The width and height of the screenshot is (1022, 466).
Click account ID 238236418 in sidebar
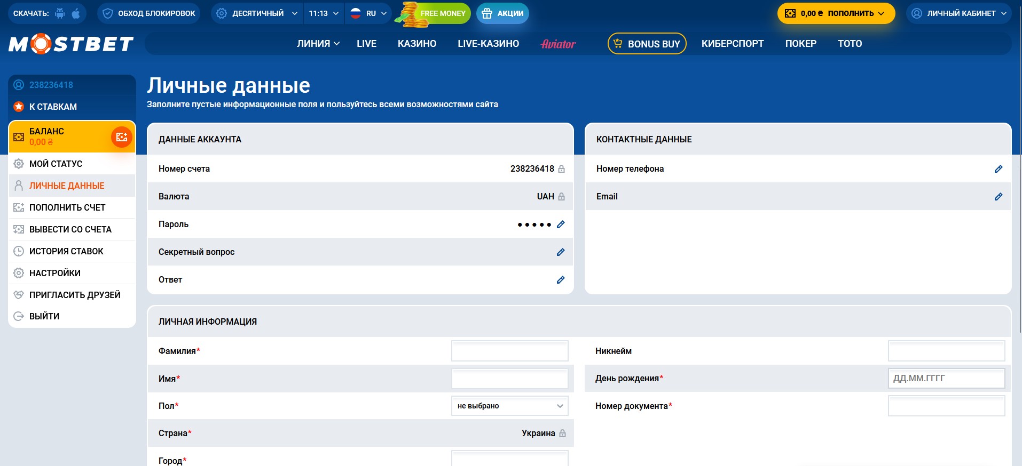(51, 85)
